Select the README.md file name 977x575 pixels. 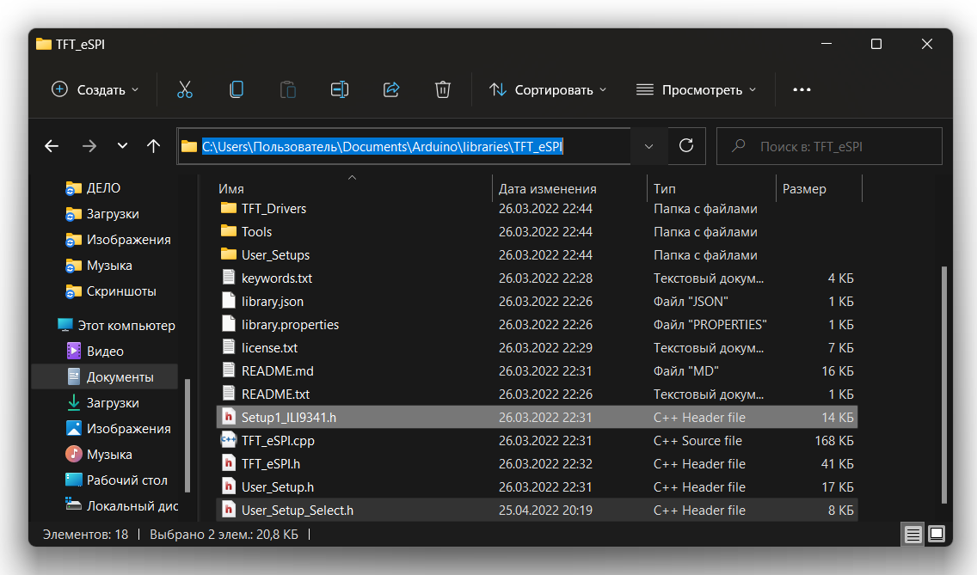pos(277,370)
